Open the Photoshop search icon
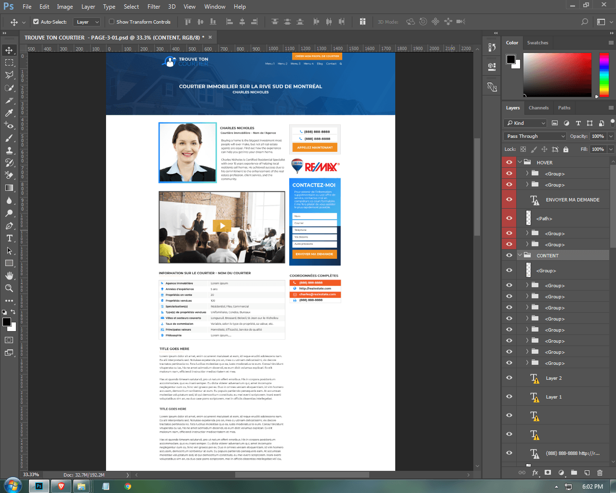616x493 pixels. coord(585,22)
